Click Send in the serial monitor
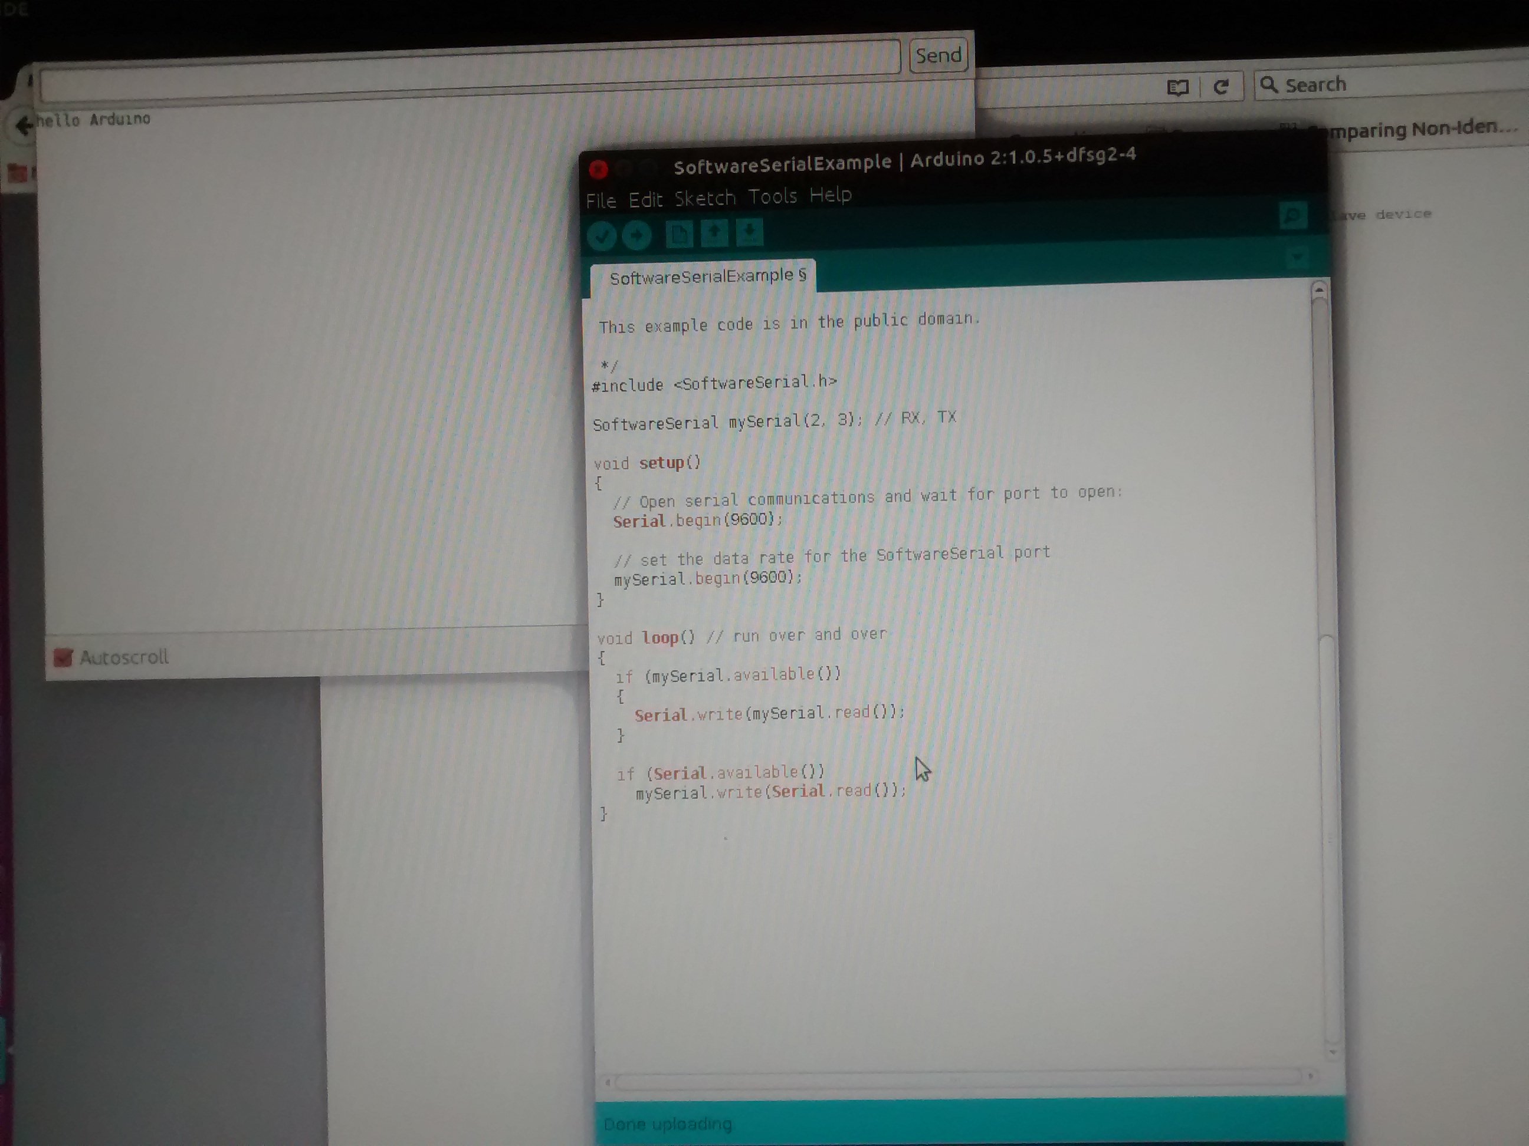This screenshot has height=1146, width=1529. coord(938,55)
